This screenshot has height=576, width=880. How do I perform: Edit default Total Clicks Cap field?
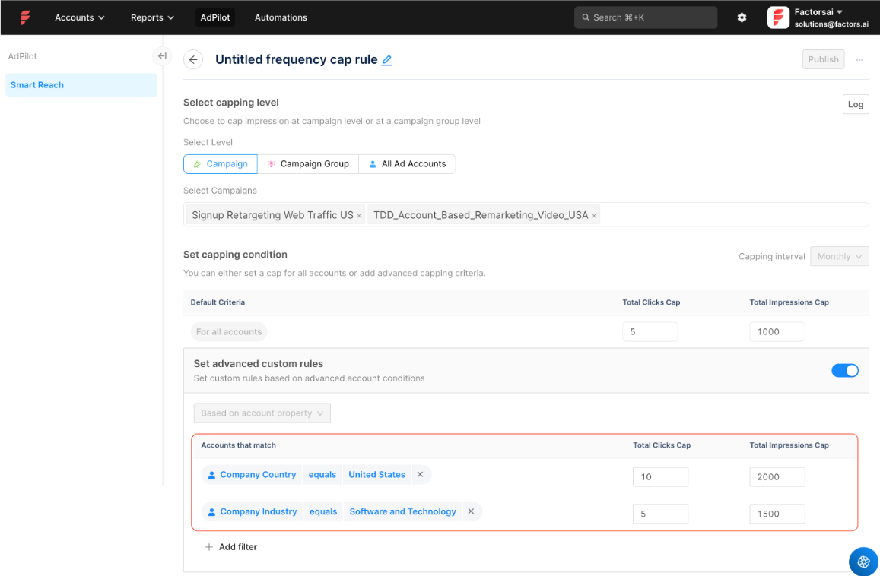[650, 332]
